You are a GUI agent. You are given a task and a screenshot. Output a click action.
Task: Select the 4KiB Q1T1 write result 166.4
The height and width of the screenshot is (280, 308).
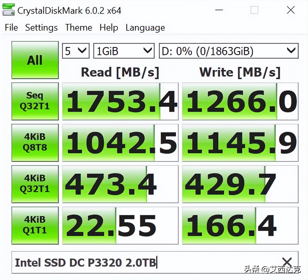pyautogui.click(x=240, y=225)
